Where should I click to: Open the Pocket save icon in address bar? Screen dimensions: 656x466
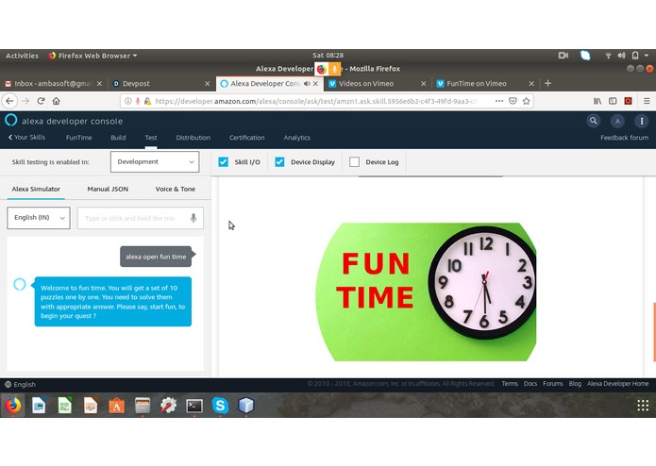coord(513,101)
